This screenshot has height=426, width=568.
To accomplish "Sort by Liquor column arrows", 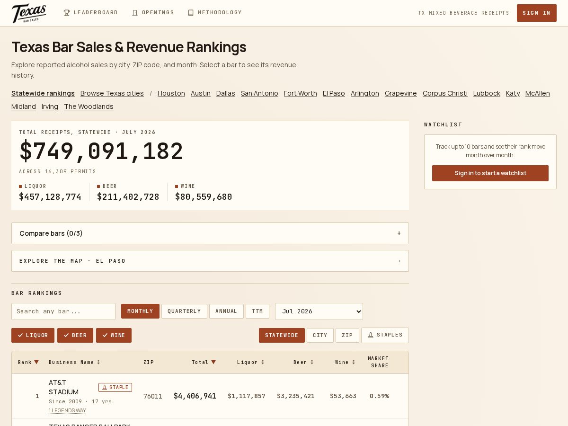I will [x=263, y=362].
